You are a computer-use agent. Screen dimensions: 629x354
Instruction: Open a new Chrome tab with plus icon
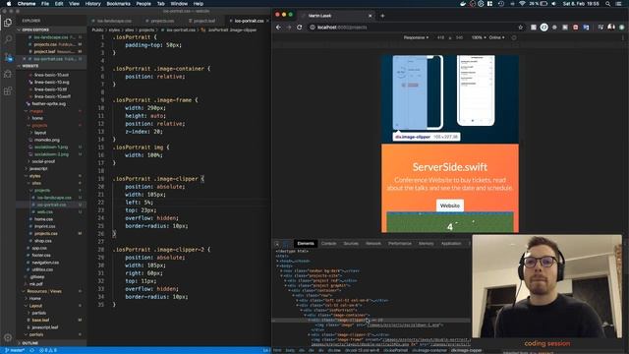click(382, 16)
